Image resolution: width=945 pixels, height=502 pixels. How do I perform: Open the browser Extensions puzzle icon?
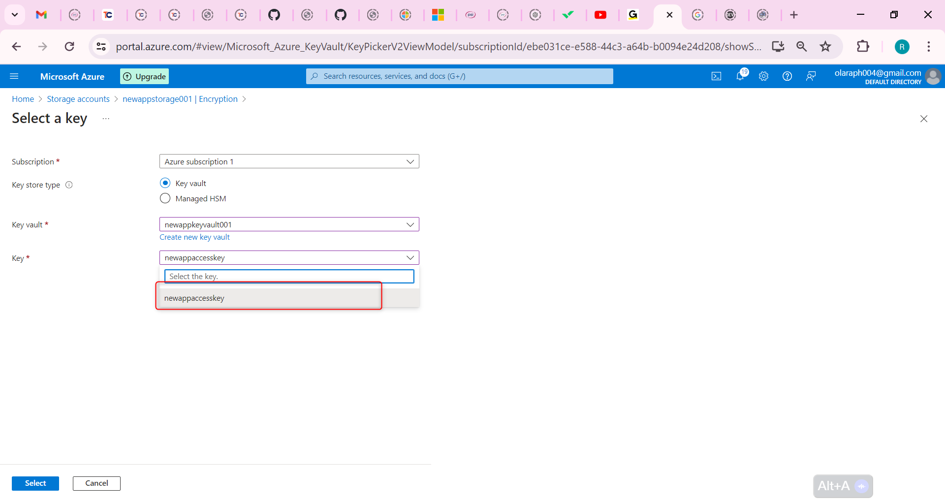[863, 47]
